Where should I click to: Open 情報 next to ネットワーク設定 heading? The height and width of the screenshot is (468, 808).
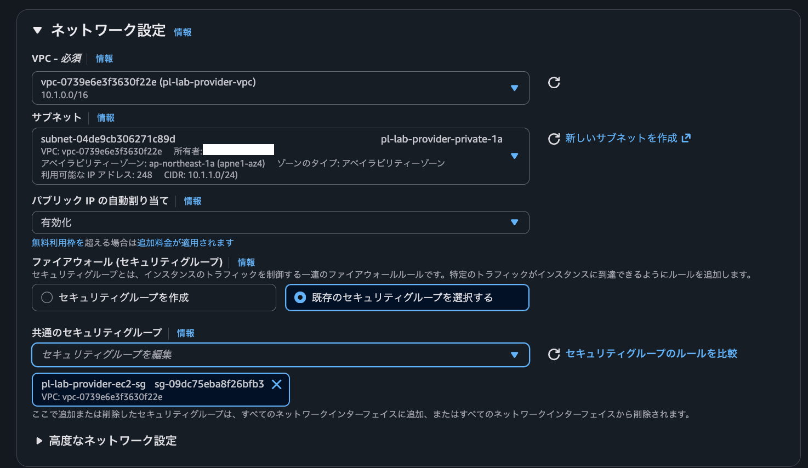tap(183, 32)
